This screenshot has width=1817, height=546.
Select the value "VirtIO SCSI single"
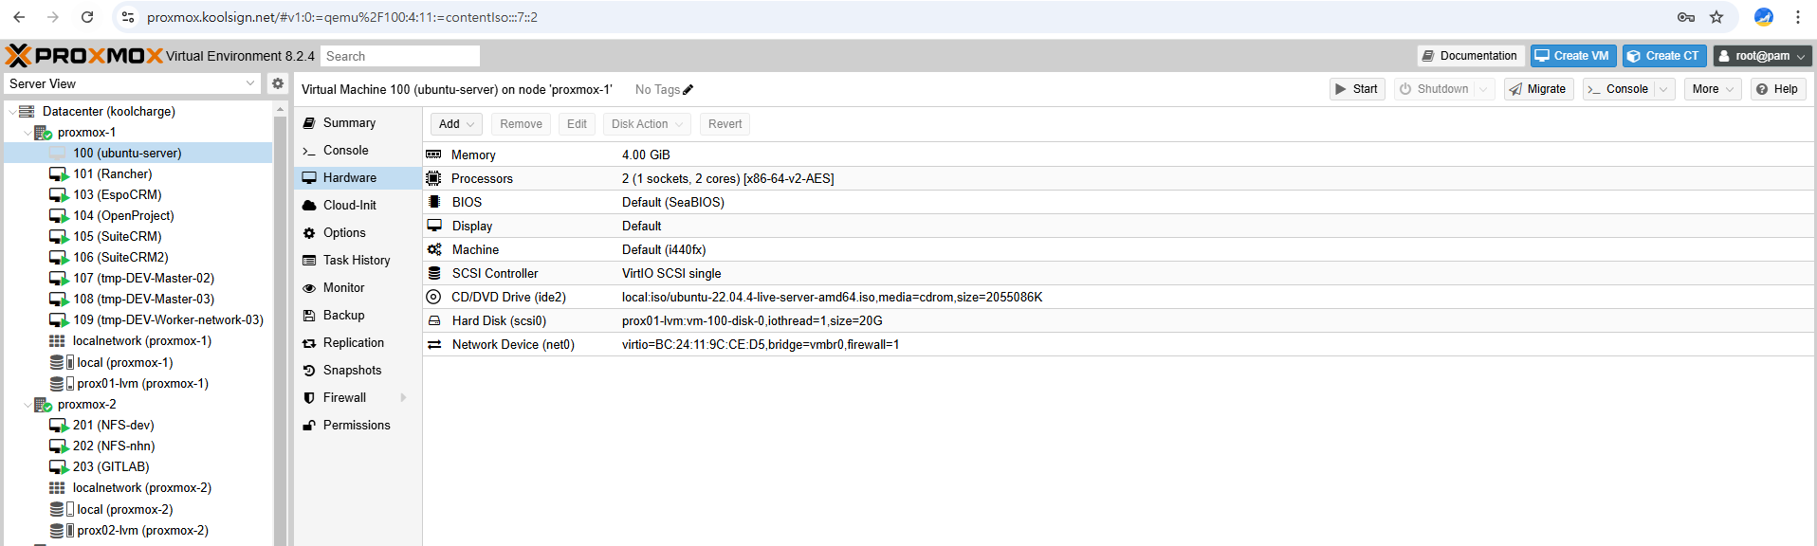pos(671,273)
